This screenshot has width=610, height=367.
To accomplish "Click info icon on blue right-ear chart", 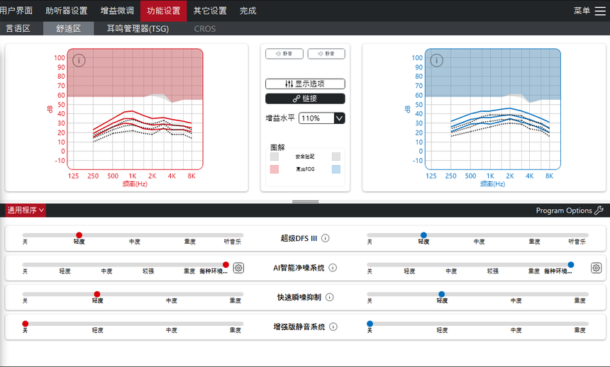I will tap(436, 60).
